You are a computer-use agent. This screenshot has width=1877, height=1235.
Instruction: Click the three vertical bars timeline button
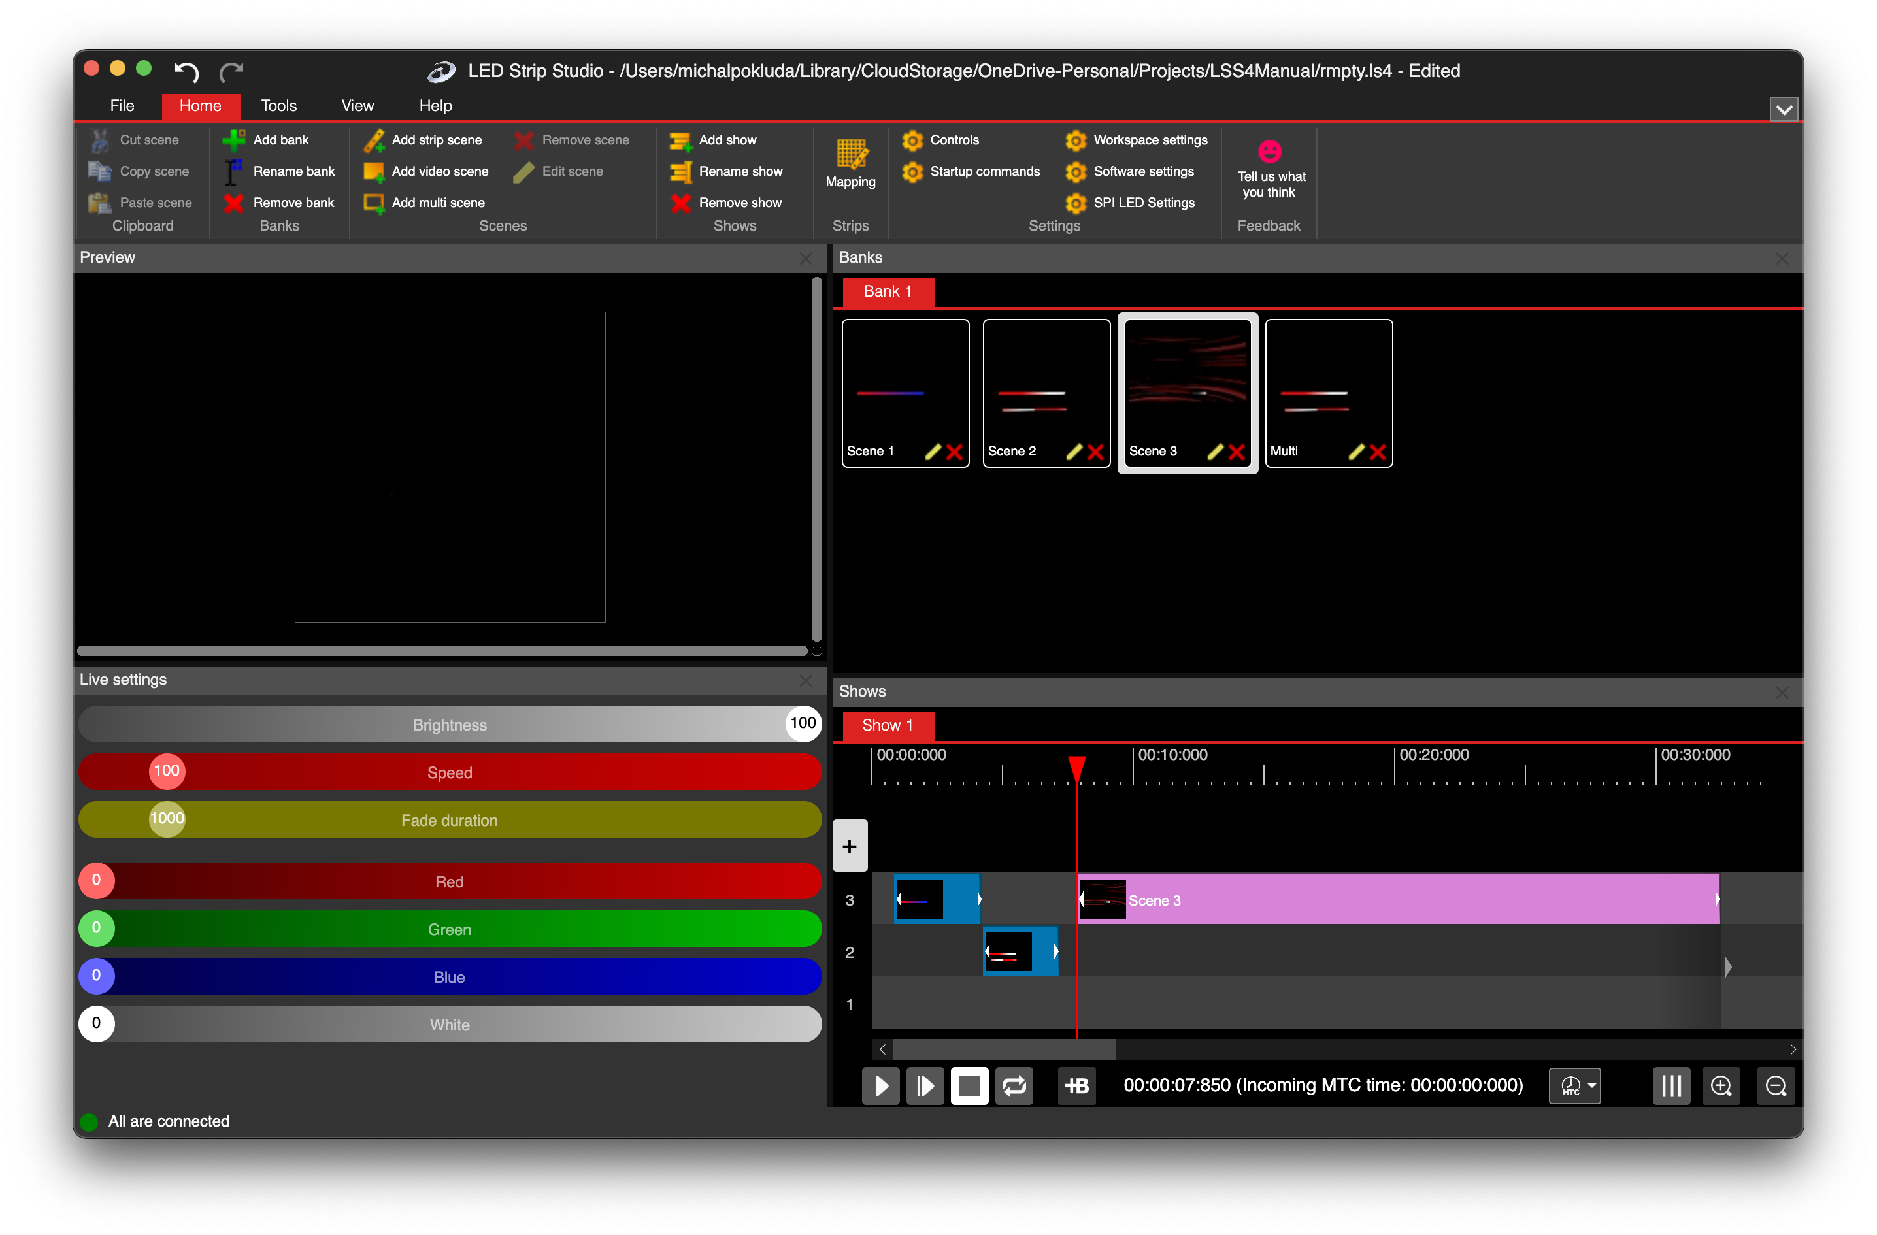[x=1671, y=1086]
